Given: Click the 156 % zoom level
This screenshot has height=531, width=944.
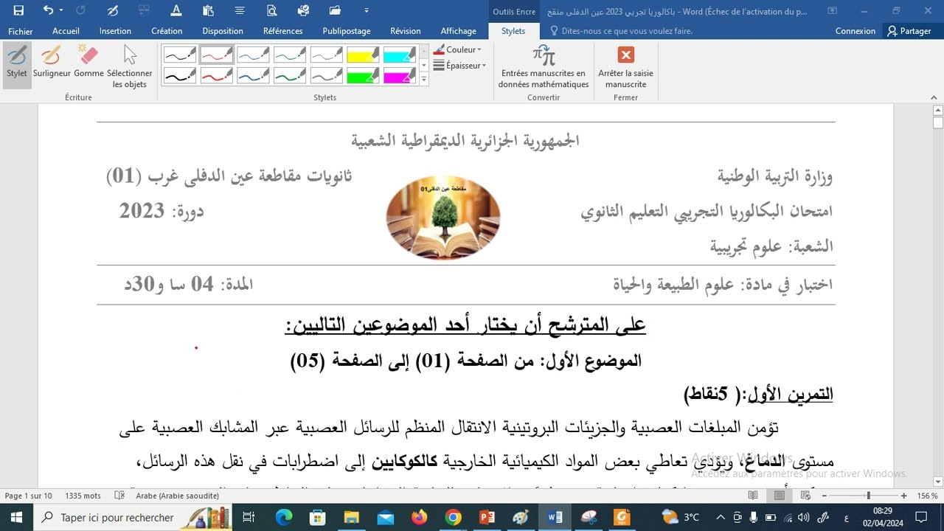Looking at the screenshot, I should click(926, 496).
